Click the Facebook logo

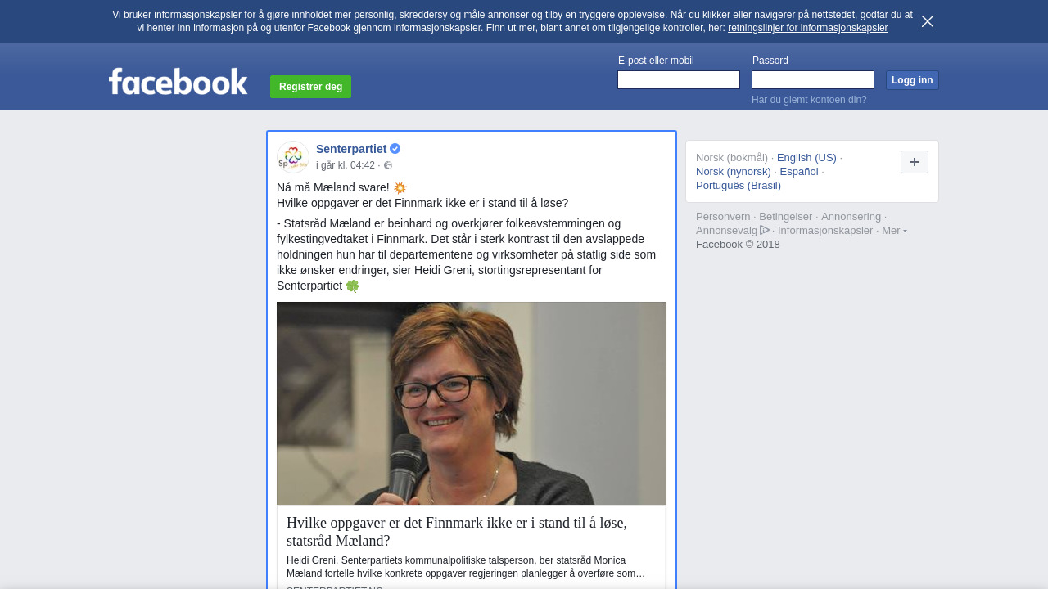pos(178,82)
